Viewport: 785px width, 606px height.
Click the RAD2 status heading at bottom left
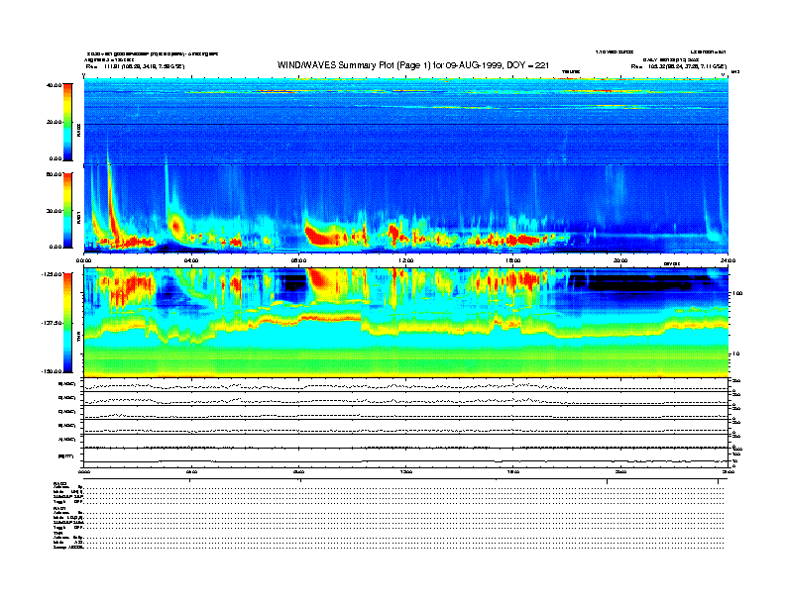tap(59, 484)
